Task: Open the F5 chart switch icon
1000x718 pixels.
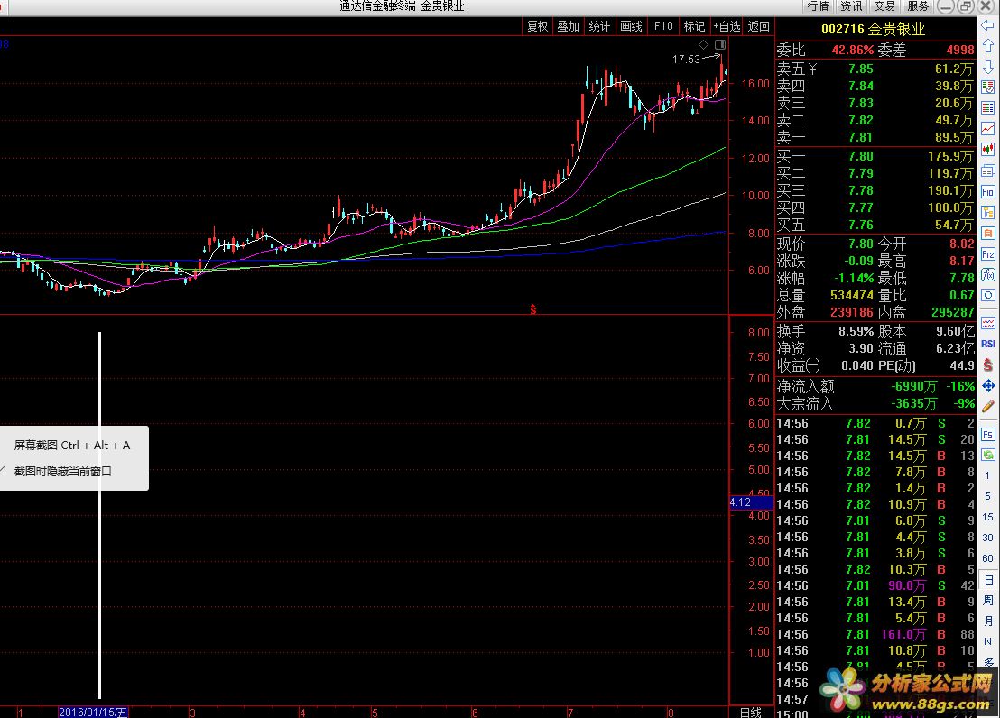Action: pyautogui.click(x=988, y=434)
